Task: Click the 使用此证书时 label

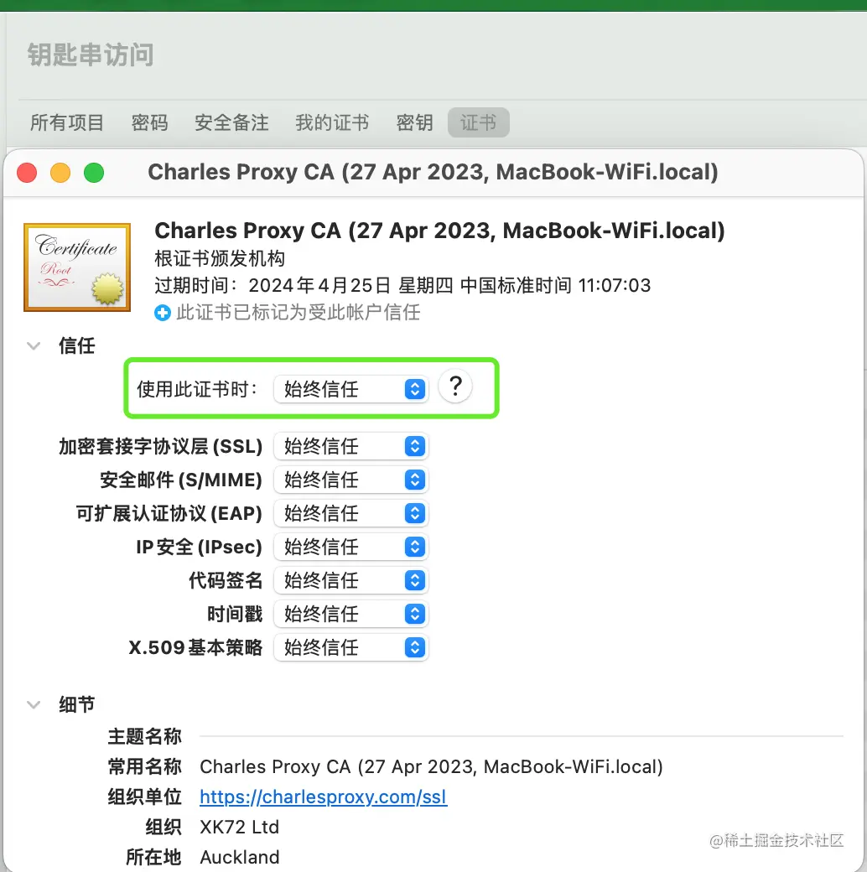Action: [197, 389]
